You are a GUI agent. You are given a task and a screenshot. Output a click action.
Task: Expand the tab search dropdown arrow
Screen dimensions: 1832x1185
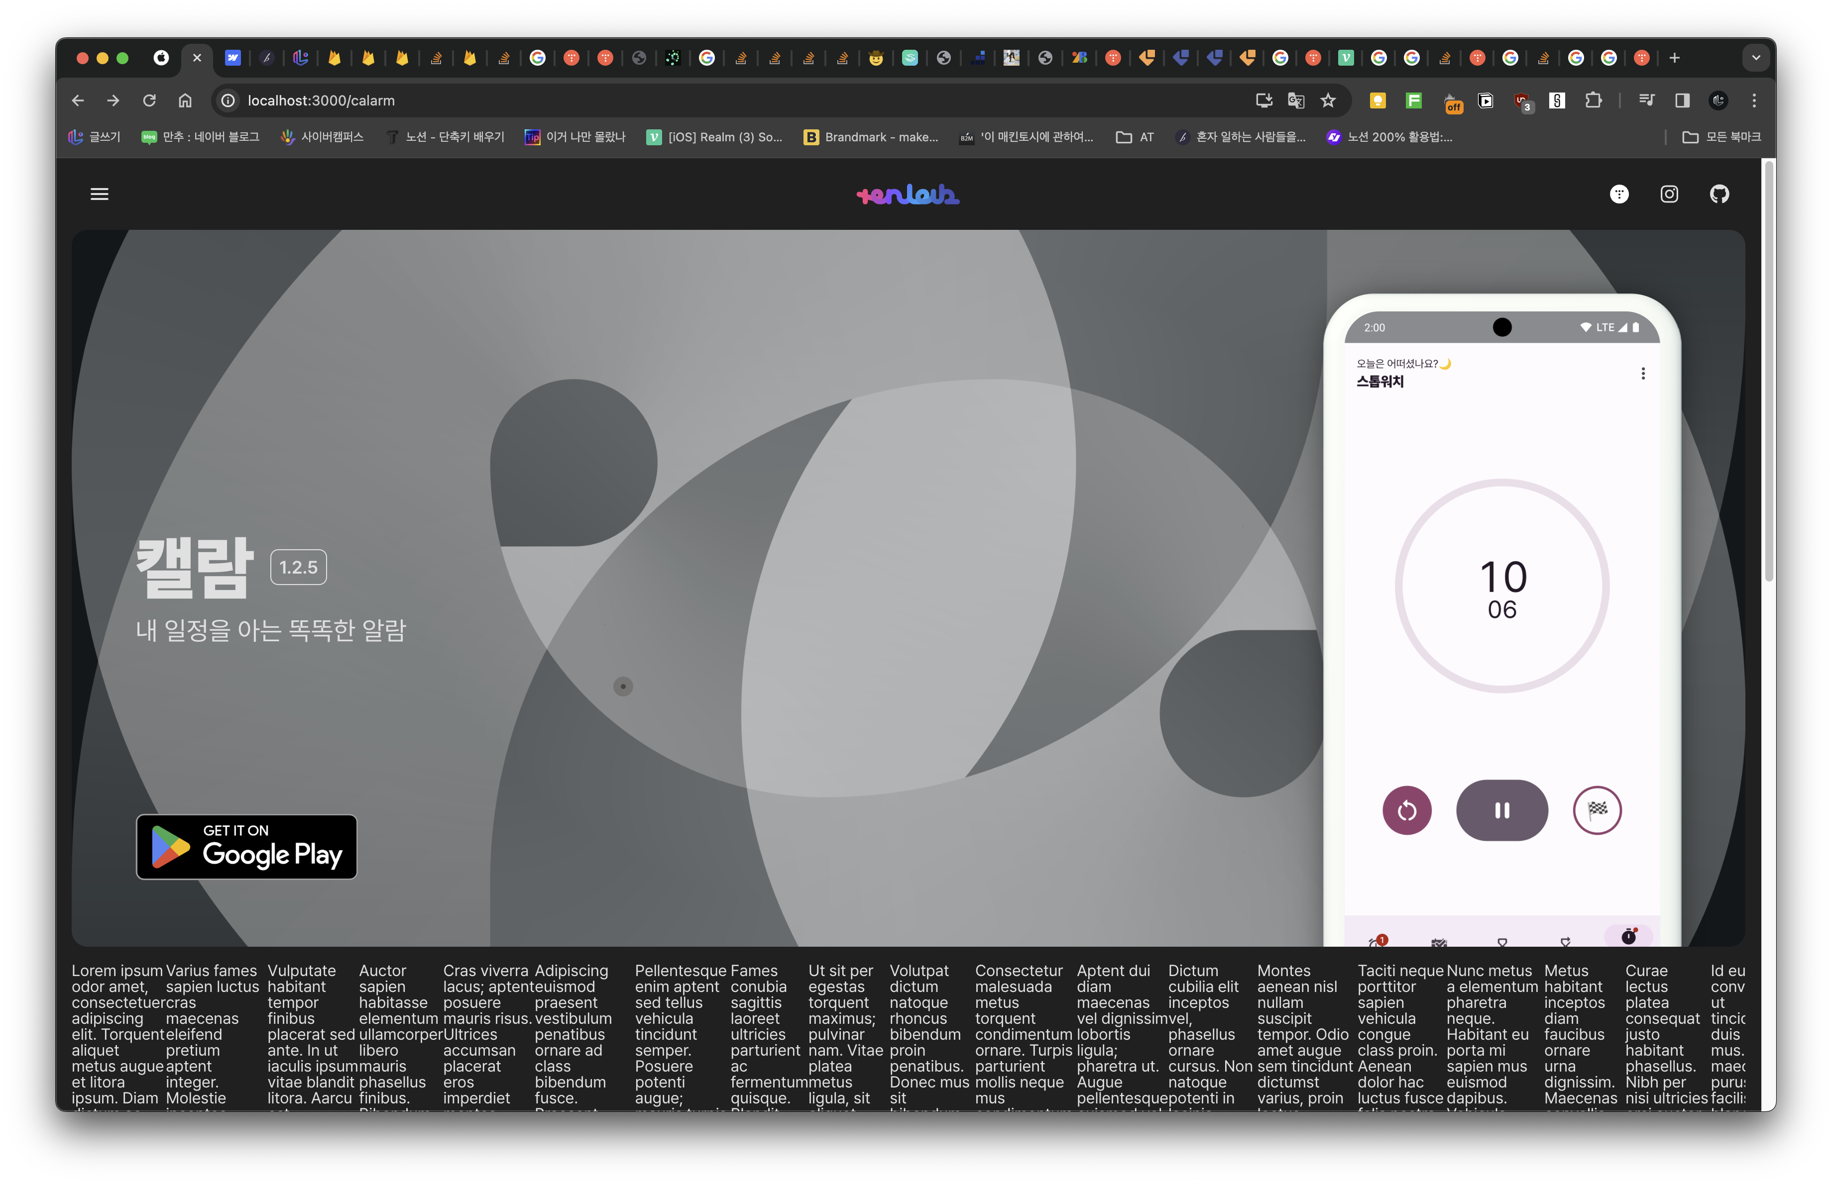tap(1756, 58)
